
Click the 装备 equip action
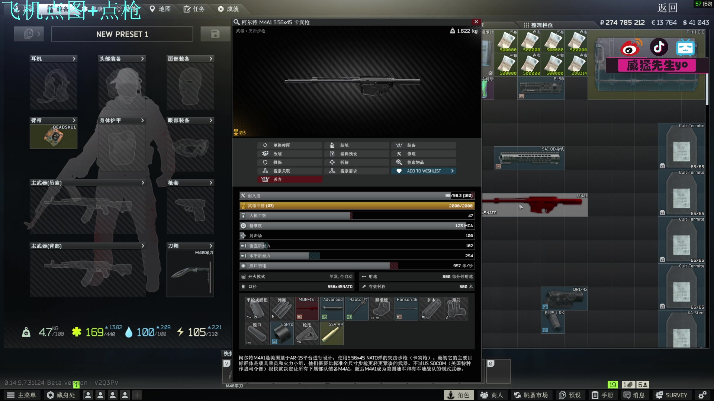click(x=424, y=145)
